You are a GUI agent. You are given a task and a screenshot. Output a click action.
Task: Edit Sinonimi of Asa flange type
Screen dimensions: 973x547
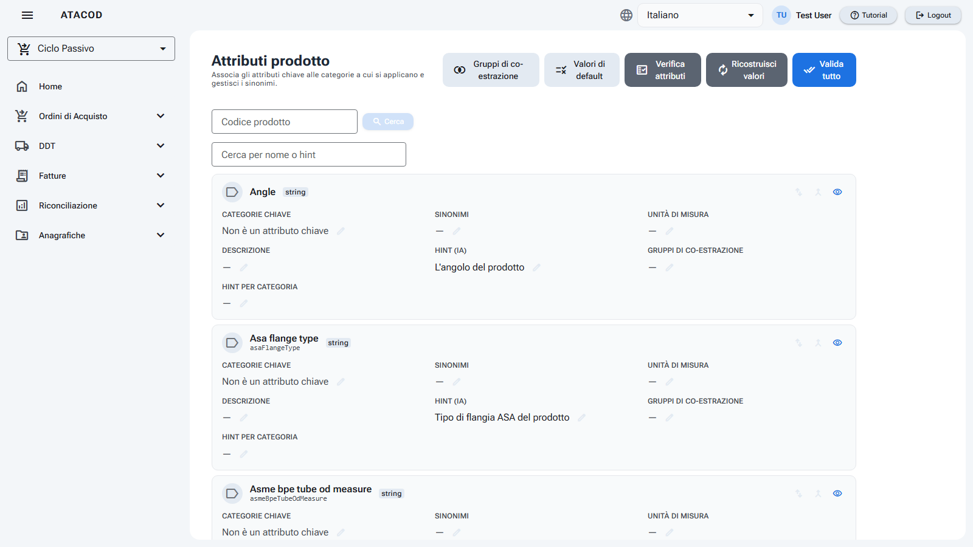pyautogui.click(x=456, y=382)
